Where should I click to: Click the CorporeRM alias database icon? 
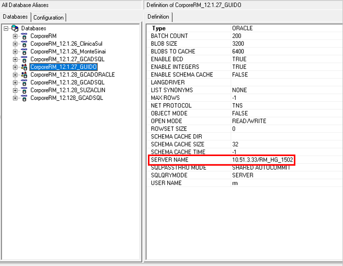click(24, 36)
